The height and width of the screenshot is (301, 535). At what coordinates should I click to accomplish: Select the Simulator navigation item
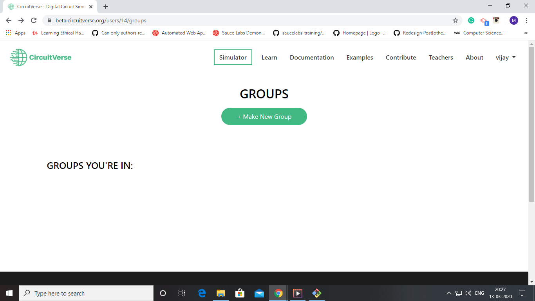pyautogui.click(x=233, y=57)
